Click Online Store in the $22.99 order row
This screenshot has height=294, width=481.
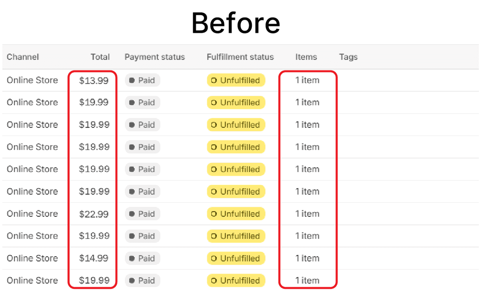(32, 214)
